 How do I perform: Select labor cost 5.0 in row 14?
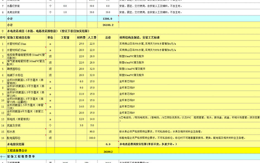[92, 126]
